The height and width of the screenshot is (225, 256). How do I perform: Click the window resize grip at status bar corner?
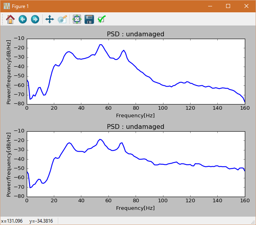(x=253, y=222)
